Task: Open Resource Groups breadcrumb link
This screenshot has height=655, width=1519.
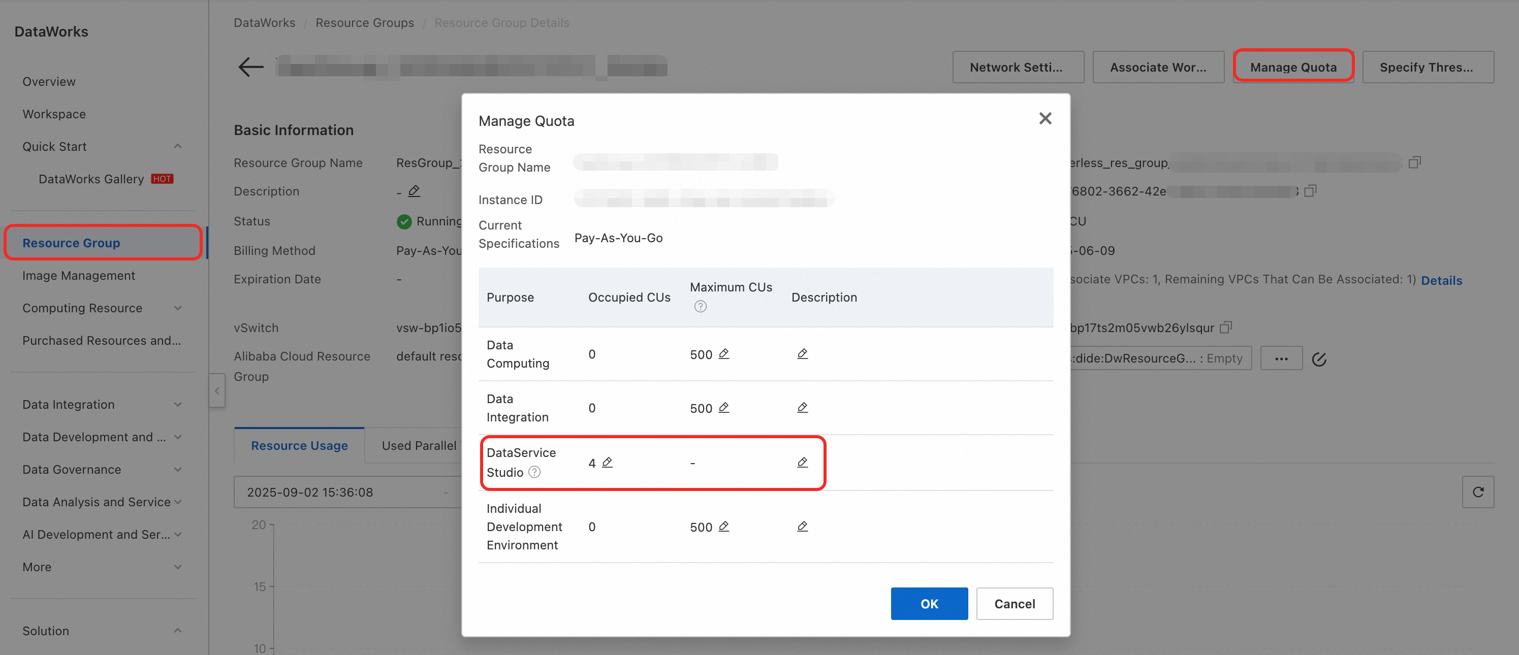Action: (x=364, y=22)
